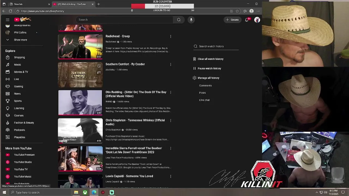Open Microsoft Edge from the taskbar
This screenshot has width=349, height=196.
tap(94, 192)
